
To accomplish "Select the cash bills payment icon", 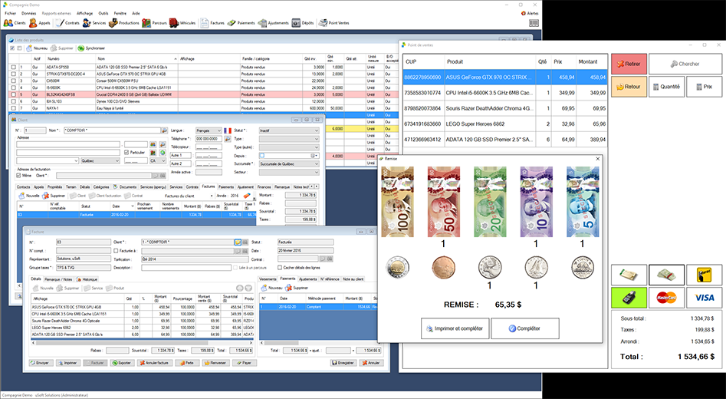I will click(666, 275).
